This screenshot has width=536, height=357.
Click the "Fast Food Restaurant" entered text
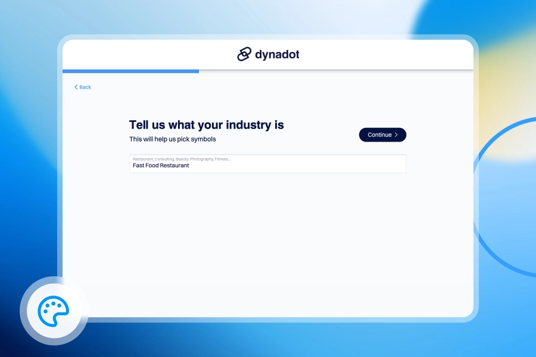point(161,166)
